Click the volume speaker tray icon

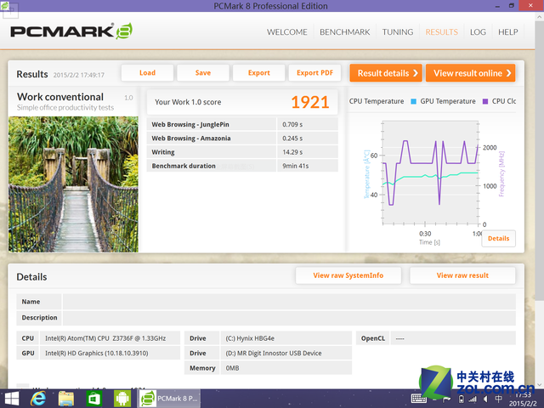click(x=485, y=399)
